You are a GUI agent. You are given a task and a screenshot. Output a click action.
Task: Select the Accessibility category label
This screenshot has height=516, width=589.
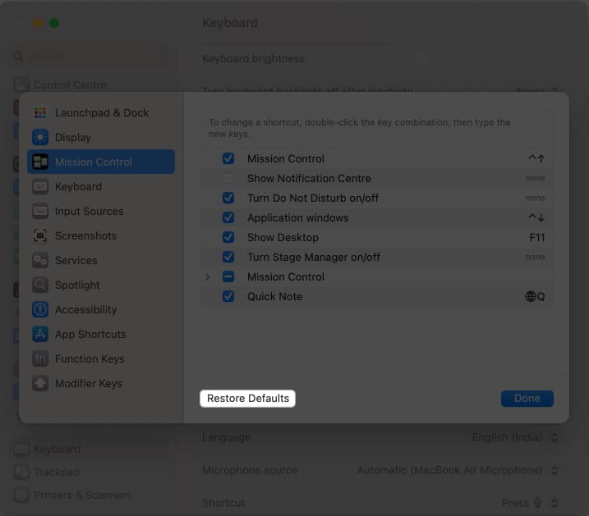pyautogui.click(x=86, y=310)
